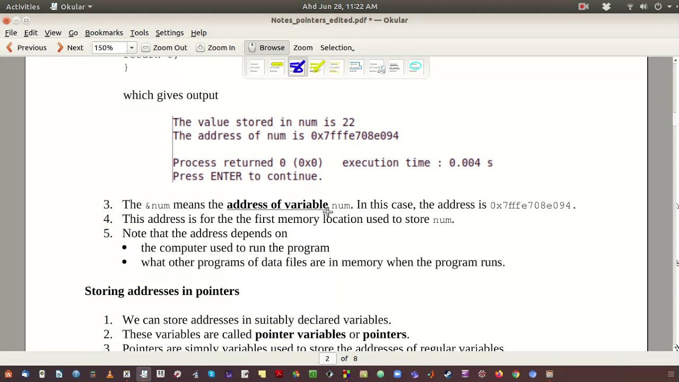Select the yellow text-highlight note annotation tool

(x=277, y=67)
